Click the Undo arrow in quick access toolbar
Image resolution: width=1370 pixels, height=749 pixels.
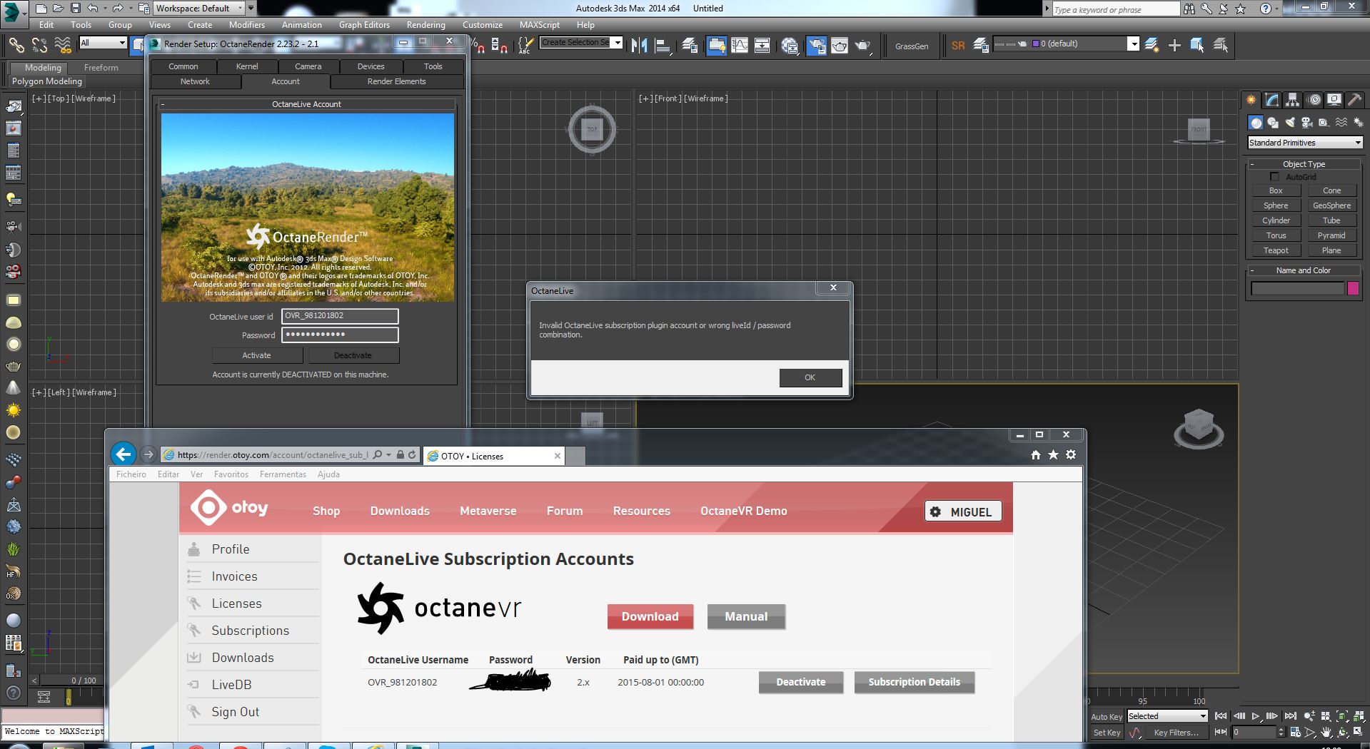(x=93, y=9)
